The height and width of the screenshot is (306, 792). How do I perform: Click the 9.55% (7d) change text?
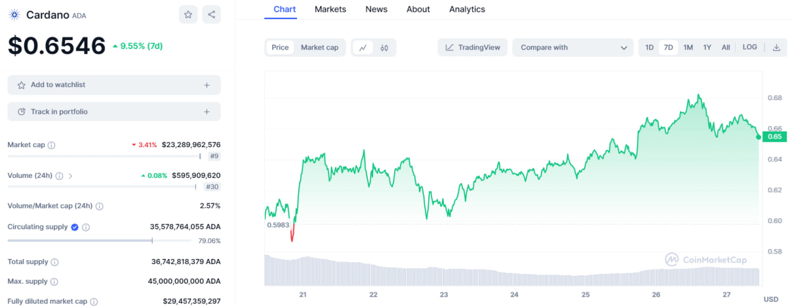[137, 46]
